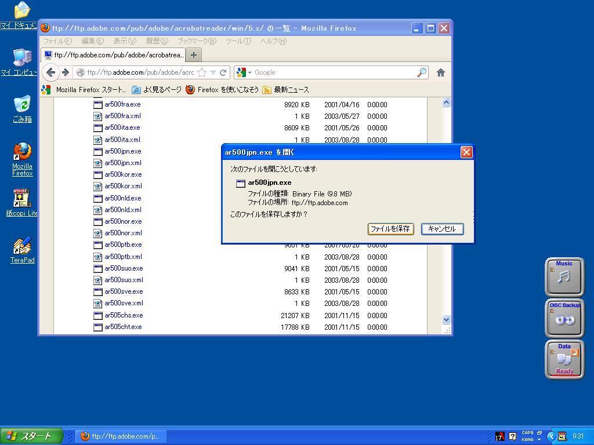
Task: Open the ar500kor.xml file link
Action: click(x=124, y=186)
